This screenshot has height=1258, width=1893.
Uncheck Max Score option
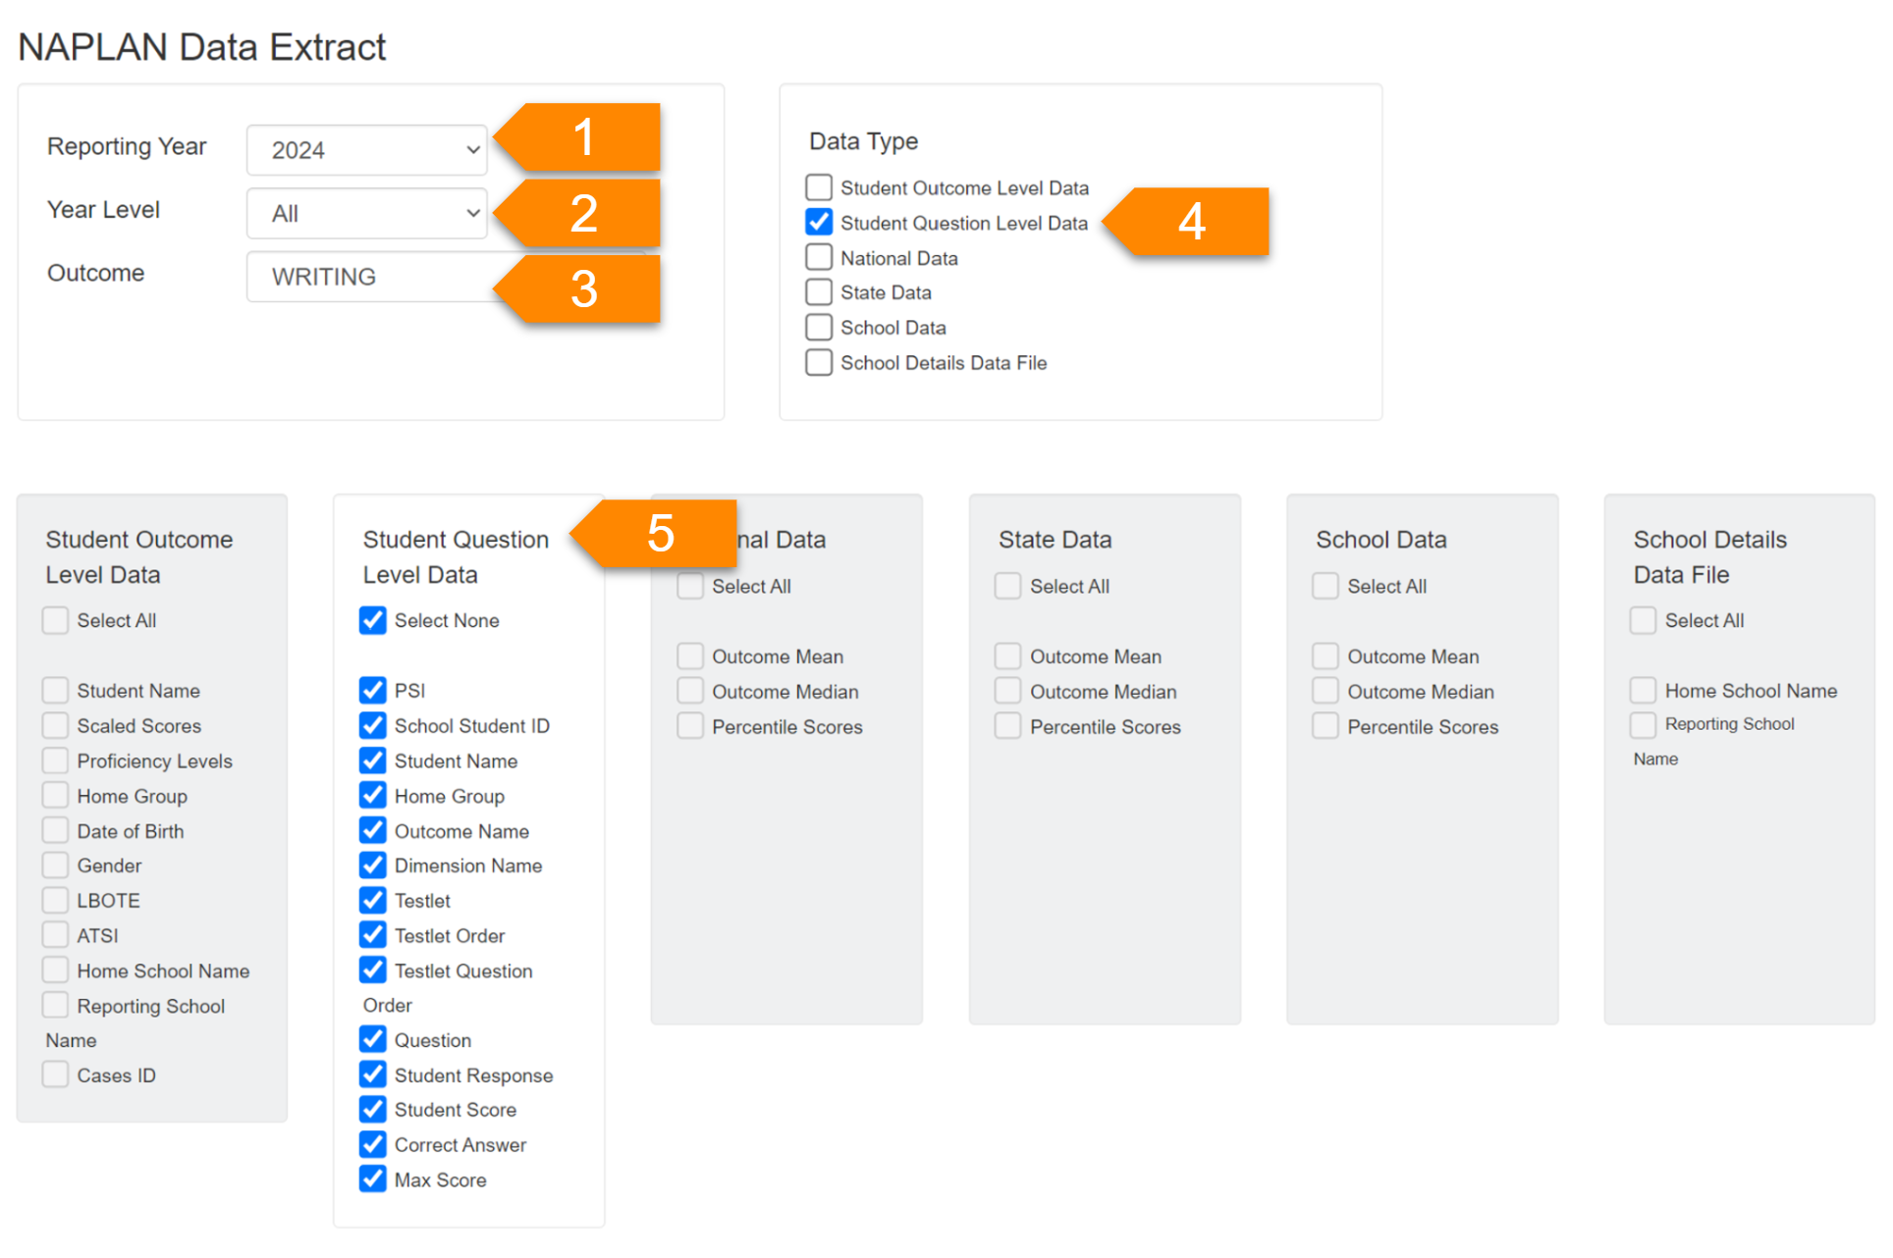tap(373, 1180)
